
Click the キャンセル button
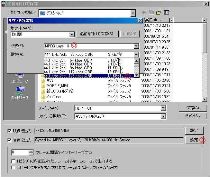[x=193, y=116]
